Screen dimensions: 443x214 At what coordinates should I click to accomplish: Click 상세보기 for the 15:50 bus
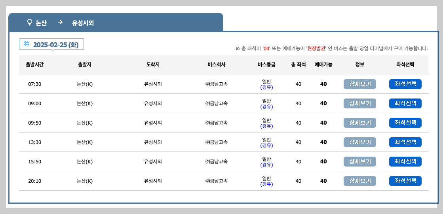click(359, 161)
